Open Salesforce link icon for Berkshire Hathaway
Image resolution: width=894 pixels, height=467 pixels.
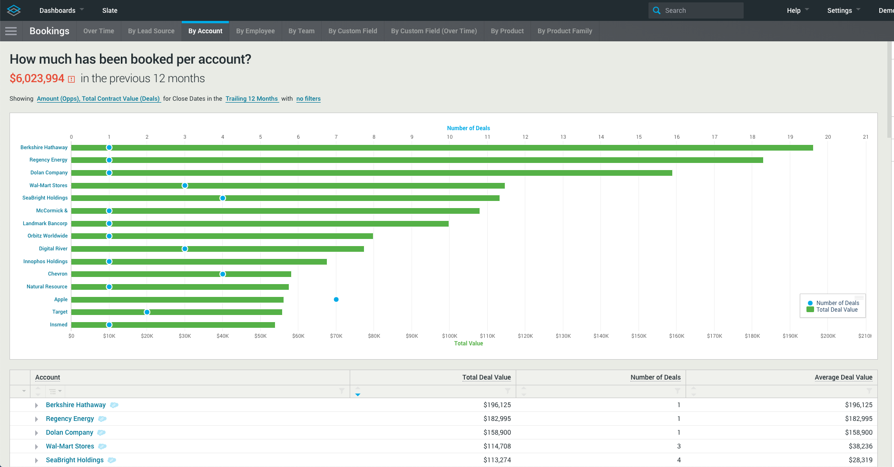coord(114,405)
